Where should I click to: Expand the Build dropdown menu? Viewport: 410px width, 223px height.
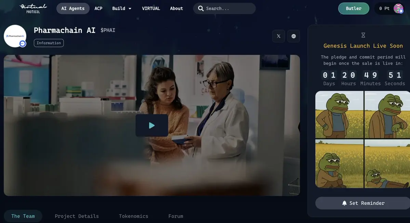click(122, 8)
